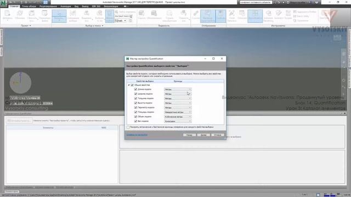Uncheck the Вес модели checkbox
351x197 pixels.
point(135,121)
